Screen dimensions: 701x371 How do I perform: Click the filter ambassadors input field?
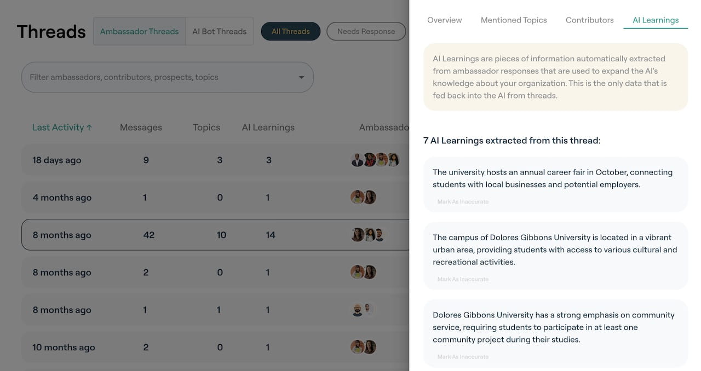[159, 77]
